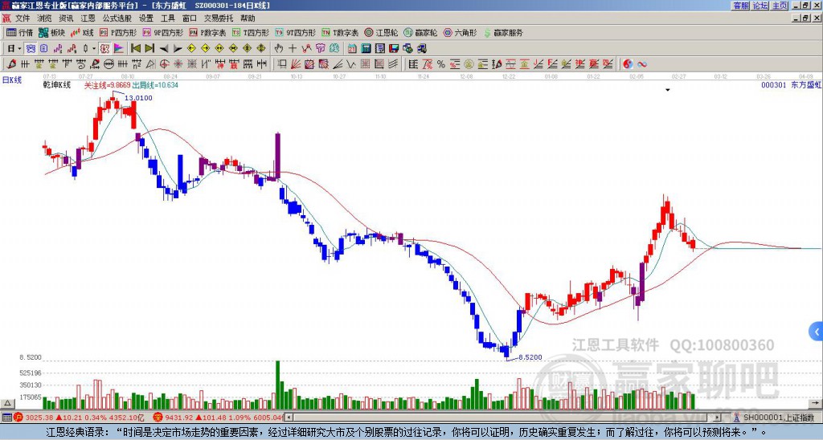The height and width of the screenshot is (440, 823).
Task: Open the 行情 market quotes view
Action: (x=19, y=32)
